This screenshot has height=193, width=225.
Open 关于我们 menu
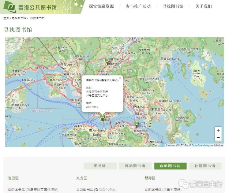click(x=203, y=6)
